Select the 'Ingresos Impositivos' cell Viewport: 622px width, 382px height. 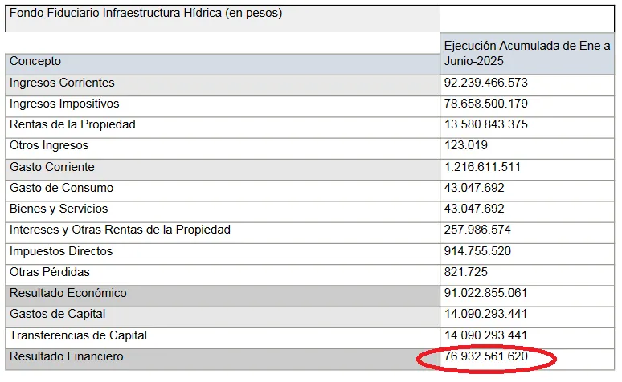click(x=64, y=104)
